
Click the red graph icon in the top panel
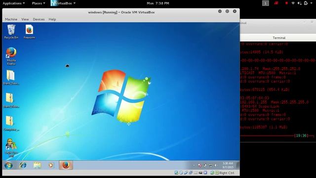[276, 3]
